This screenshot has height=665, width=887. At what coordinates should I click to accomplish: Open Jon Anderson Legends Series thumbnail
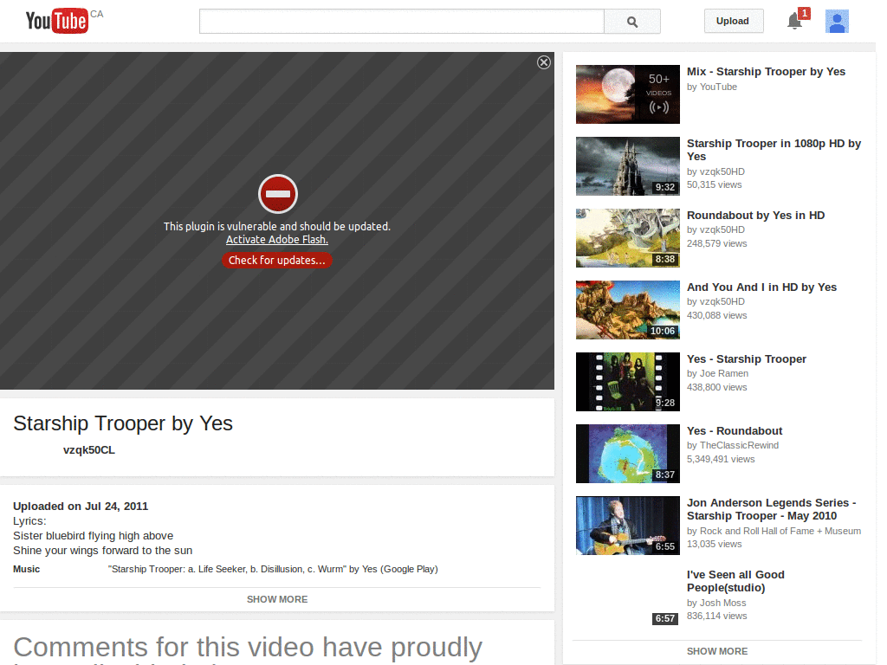click(628, 526)
